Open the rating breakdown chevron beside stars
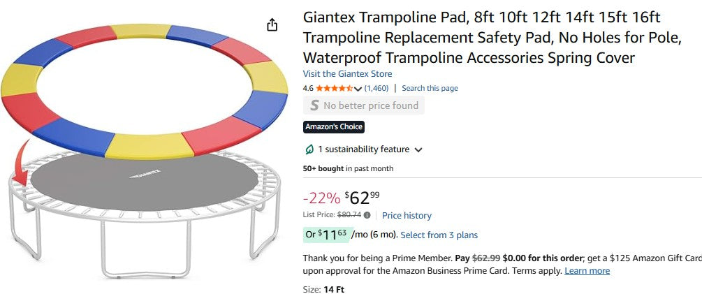 click(x=358, y=89)
